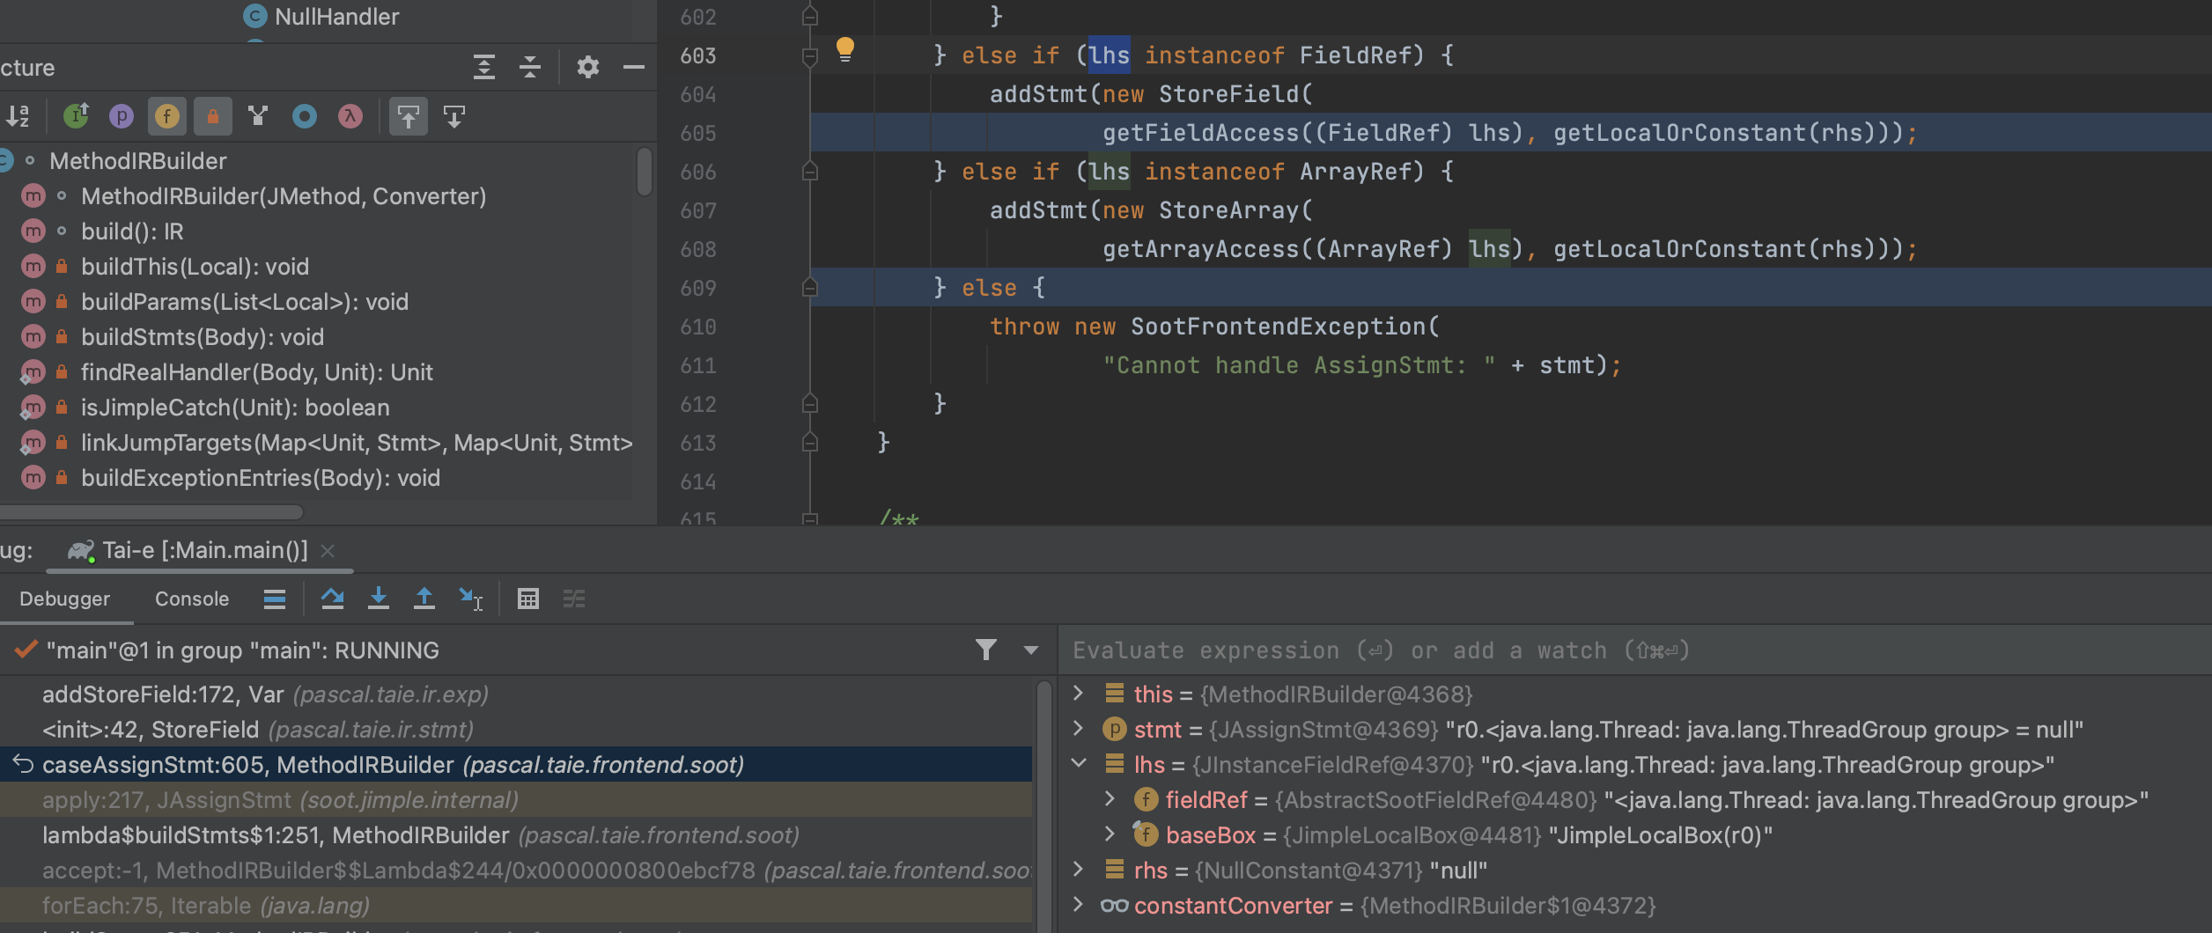Click Show Execution Point icon
Viewport: 2212px width, 933px height.
[x=275, y=599]
